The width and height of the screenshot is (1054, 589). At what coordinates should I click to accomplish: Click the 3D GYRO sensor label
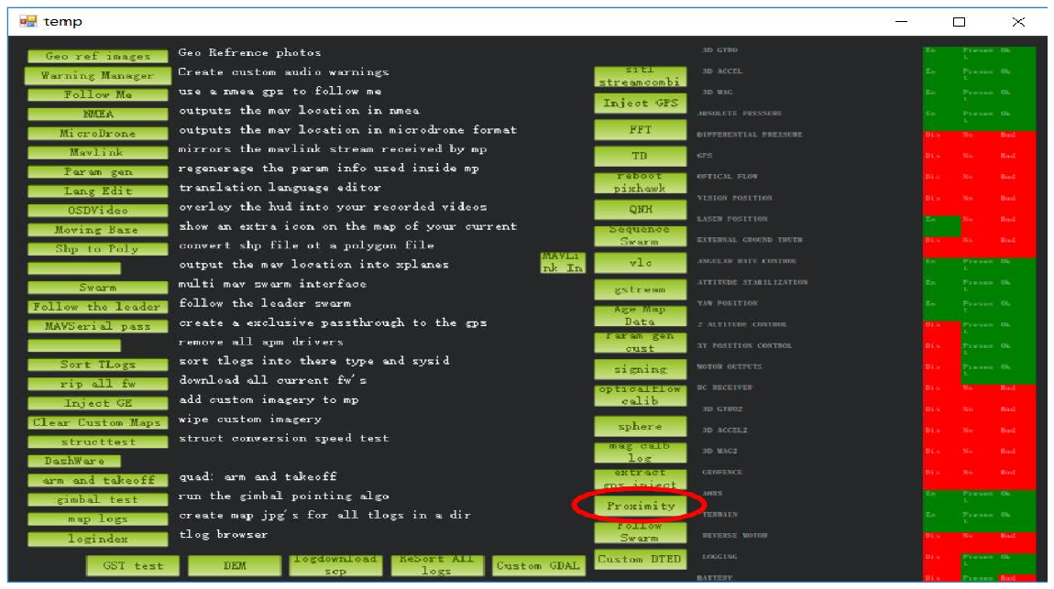click(x=719, y=49)
